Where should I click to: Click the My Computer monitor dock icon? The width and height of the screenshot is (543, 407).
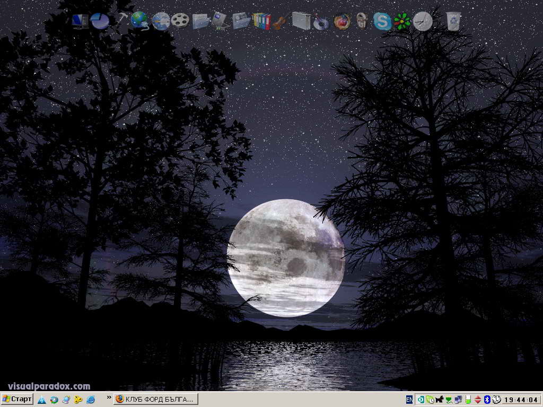pos(80,21)
